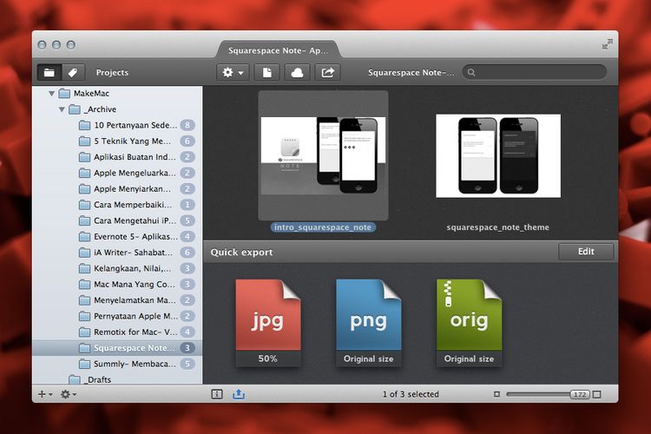This screenshot has width=651, height=434.
Task: Open the plus add menu in bottom bar
Action: coord(44,394)
